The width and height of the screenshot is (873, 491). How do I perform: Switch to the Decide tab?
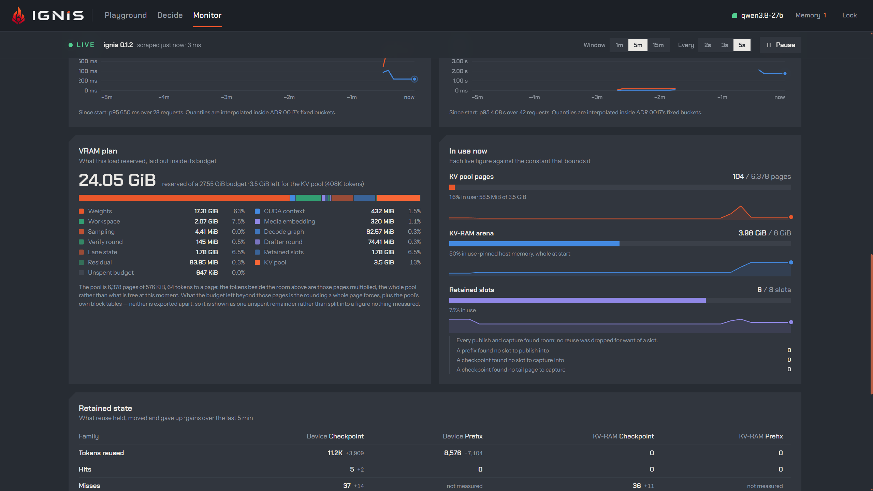click(170, 15)
